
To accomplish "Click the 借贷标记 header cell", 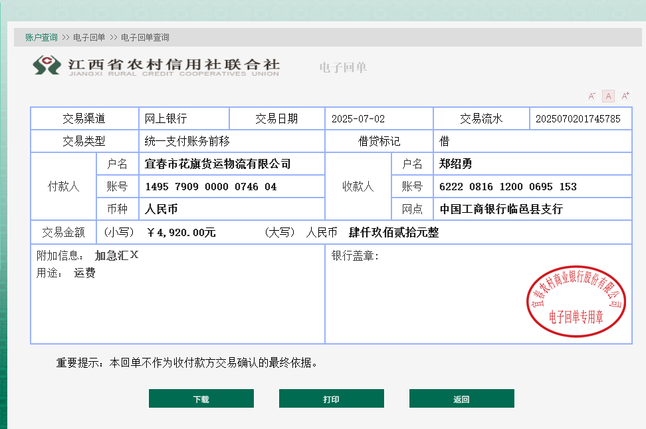I will [x=379, y=142].
